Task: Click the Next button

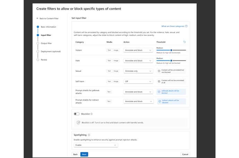Action: [84, 154]
